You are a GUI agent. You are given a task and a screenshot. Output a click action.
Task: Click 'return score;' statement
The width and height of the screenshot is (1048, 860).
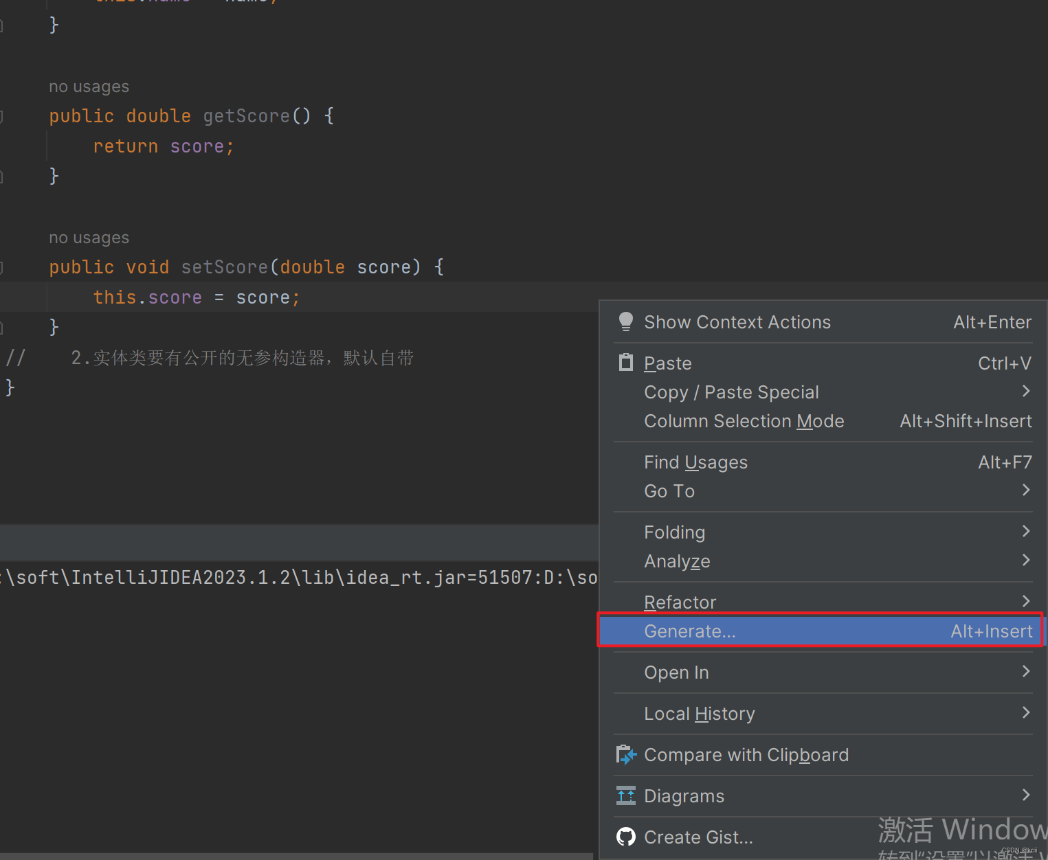point(164,146)
